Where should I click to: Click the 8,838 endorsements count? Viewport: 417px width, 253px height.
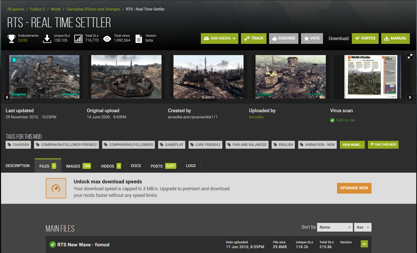23,40
